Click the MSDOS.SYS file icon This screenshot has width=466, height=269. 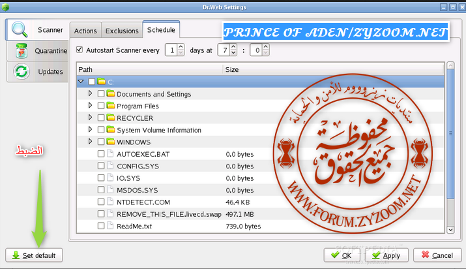[110, 189]
